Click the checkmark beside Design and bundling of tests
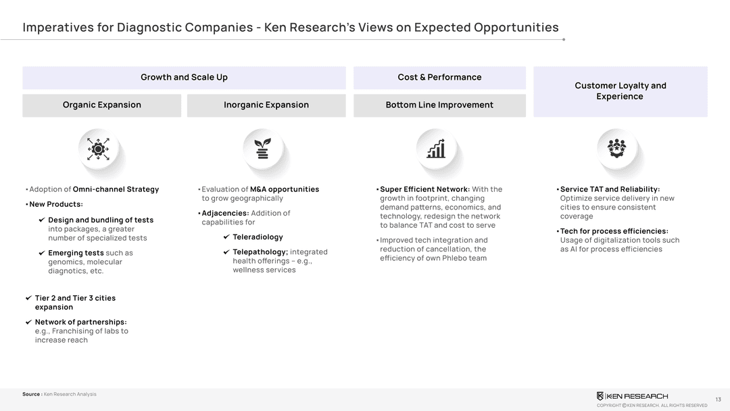Image resolution: width=730 pixels, height=411 pixels. point(42,220)
